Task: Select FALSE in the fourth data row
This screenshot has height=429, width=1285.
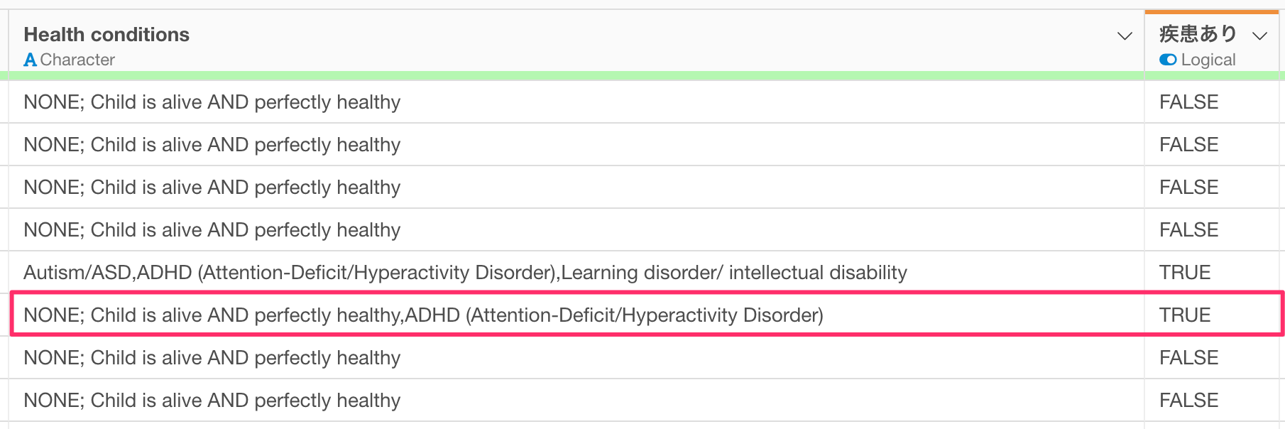Action: (x=1189, y=229)
